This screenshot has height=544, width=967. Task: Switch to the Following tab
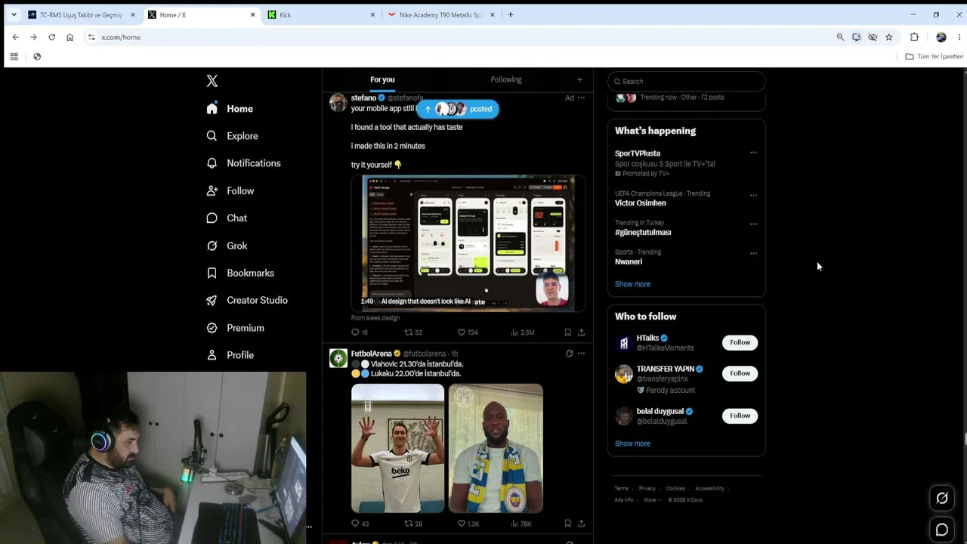click(x=506, y=79)
